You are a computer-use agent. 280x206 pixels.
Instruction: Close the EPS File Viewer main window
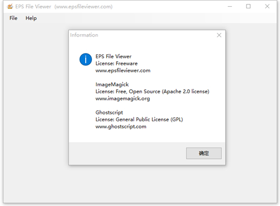267,7
